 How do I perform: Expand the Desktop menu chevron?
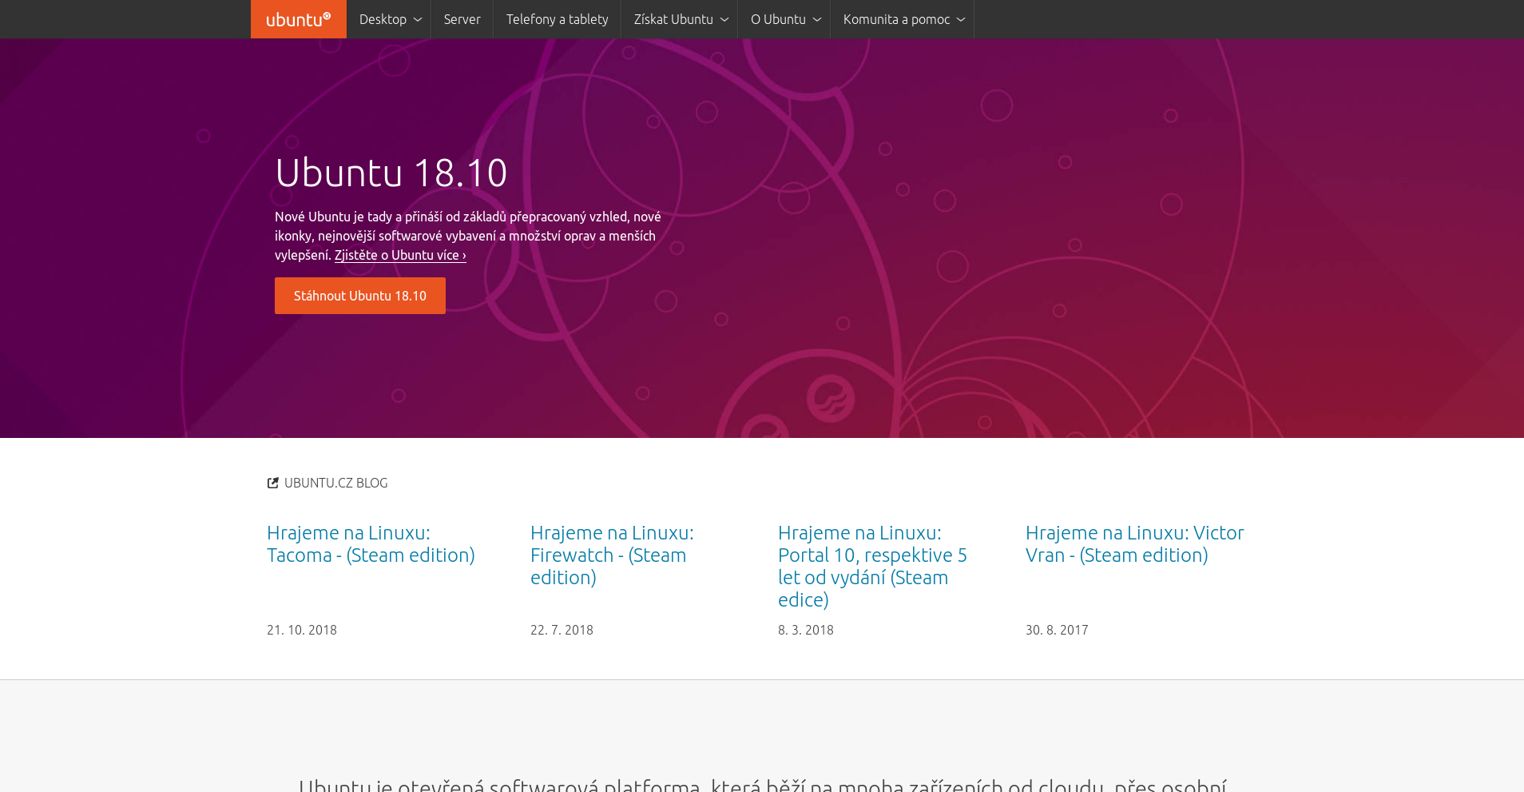(417, 19)
